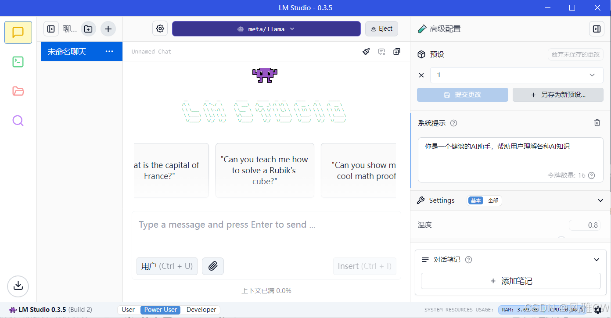This screenshot has height=318, width=611.
Task: Switch settings view to 全部
Action: pyautogui.click(x=493, y=200)
